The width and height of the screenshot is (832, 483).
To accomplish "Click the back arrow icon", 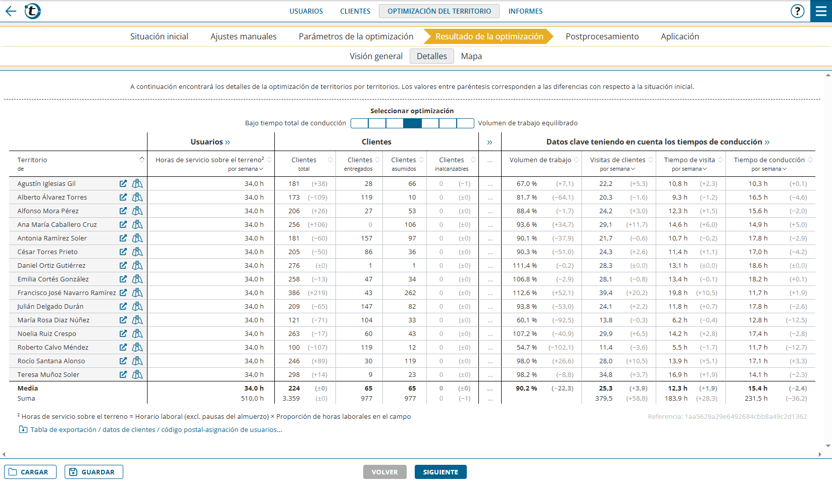I will (x=11, y=11).
